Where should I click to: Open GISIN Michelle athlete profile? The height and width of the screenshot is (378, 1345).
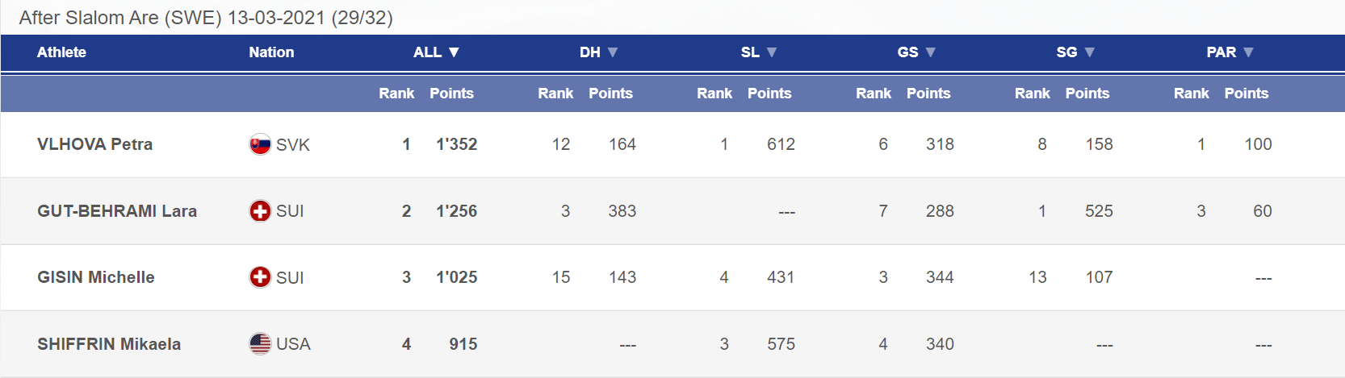96,277
